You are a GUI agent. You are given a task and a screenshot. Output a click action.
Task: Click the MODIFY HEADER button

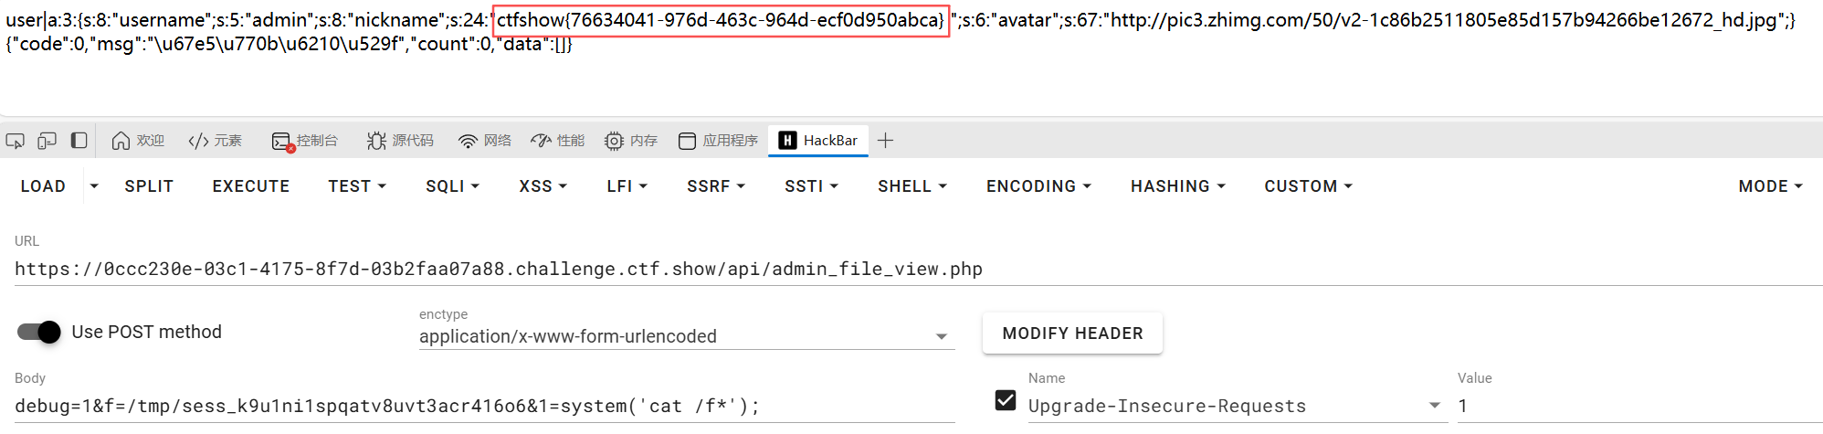click(1072, 333)
